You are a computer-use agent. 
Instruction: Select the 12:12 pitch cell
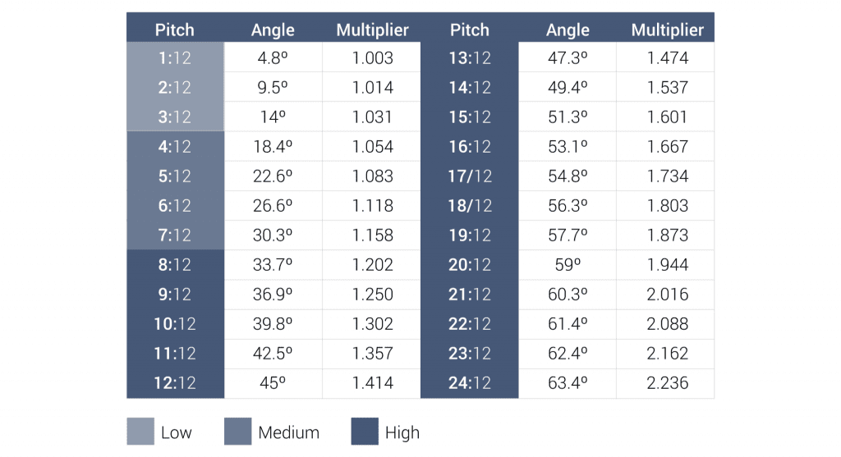pyautogui.click(x=175, y=383)
